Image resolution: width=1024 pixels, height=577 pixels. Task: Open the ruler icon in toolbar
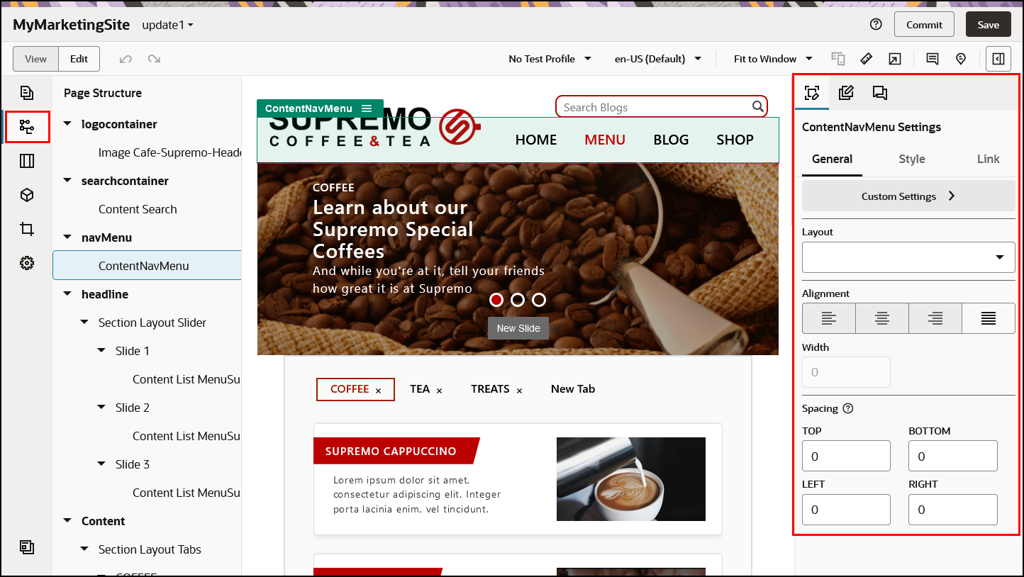pyautogui.click(x=866, y=59)
